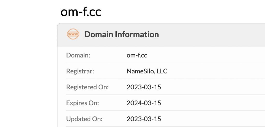Click the om-f.cc domain value

pyautogui.click(x=137, y=55)
